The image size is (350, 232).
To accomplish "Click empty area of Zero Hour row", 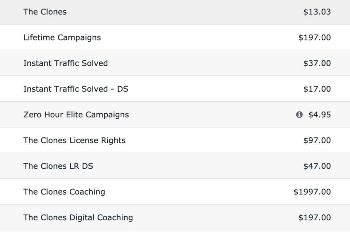I will click(212, 115).
